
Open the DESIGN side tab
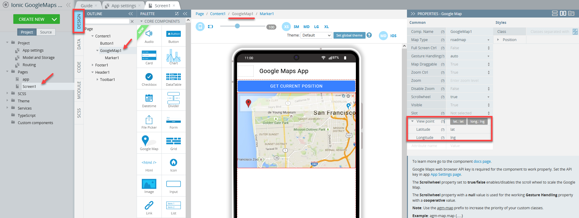coord(79,21)
